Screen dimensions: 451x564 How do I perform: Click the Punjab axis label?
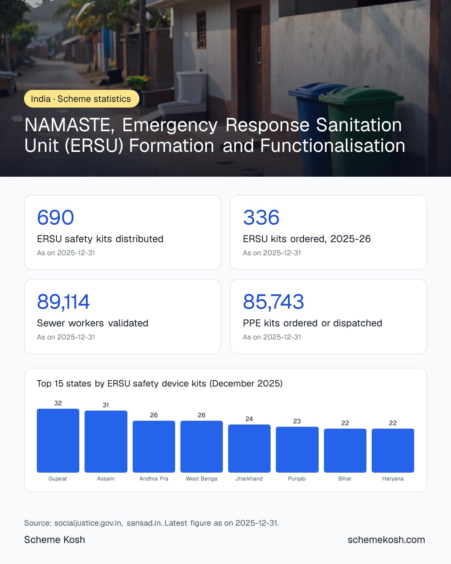(297, 479)
